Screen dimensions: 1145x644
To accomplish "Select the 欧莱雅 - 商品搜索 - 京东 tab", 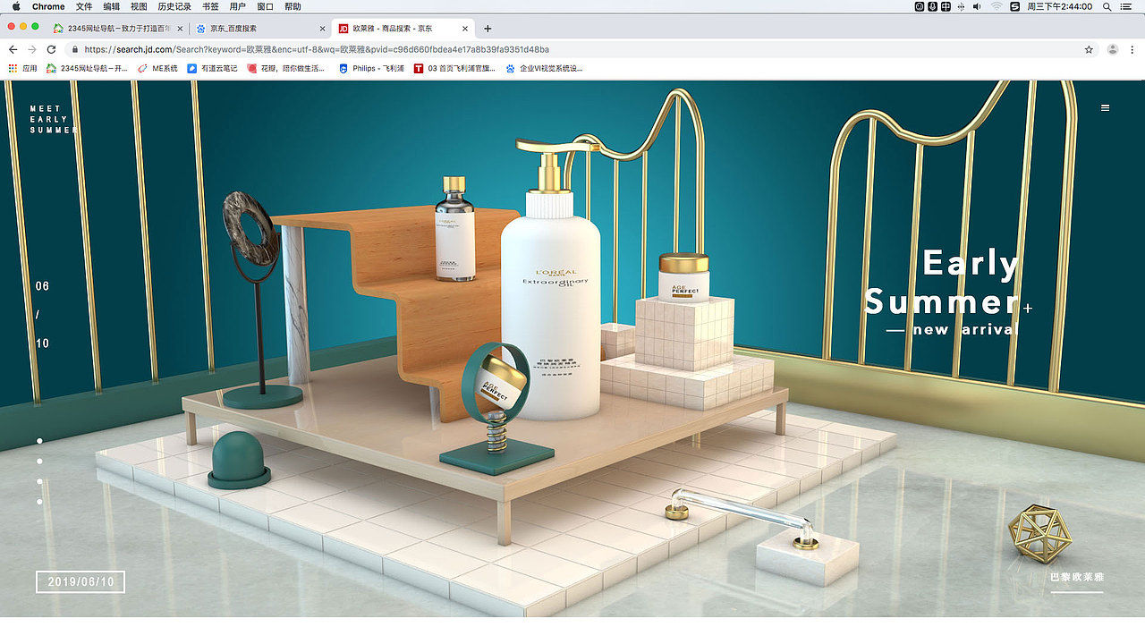I will point(403,29).
